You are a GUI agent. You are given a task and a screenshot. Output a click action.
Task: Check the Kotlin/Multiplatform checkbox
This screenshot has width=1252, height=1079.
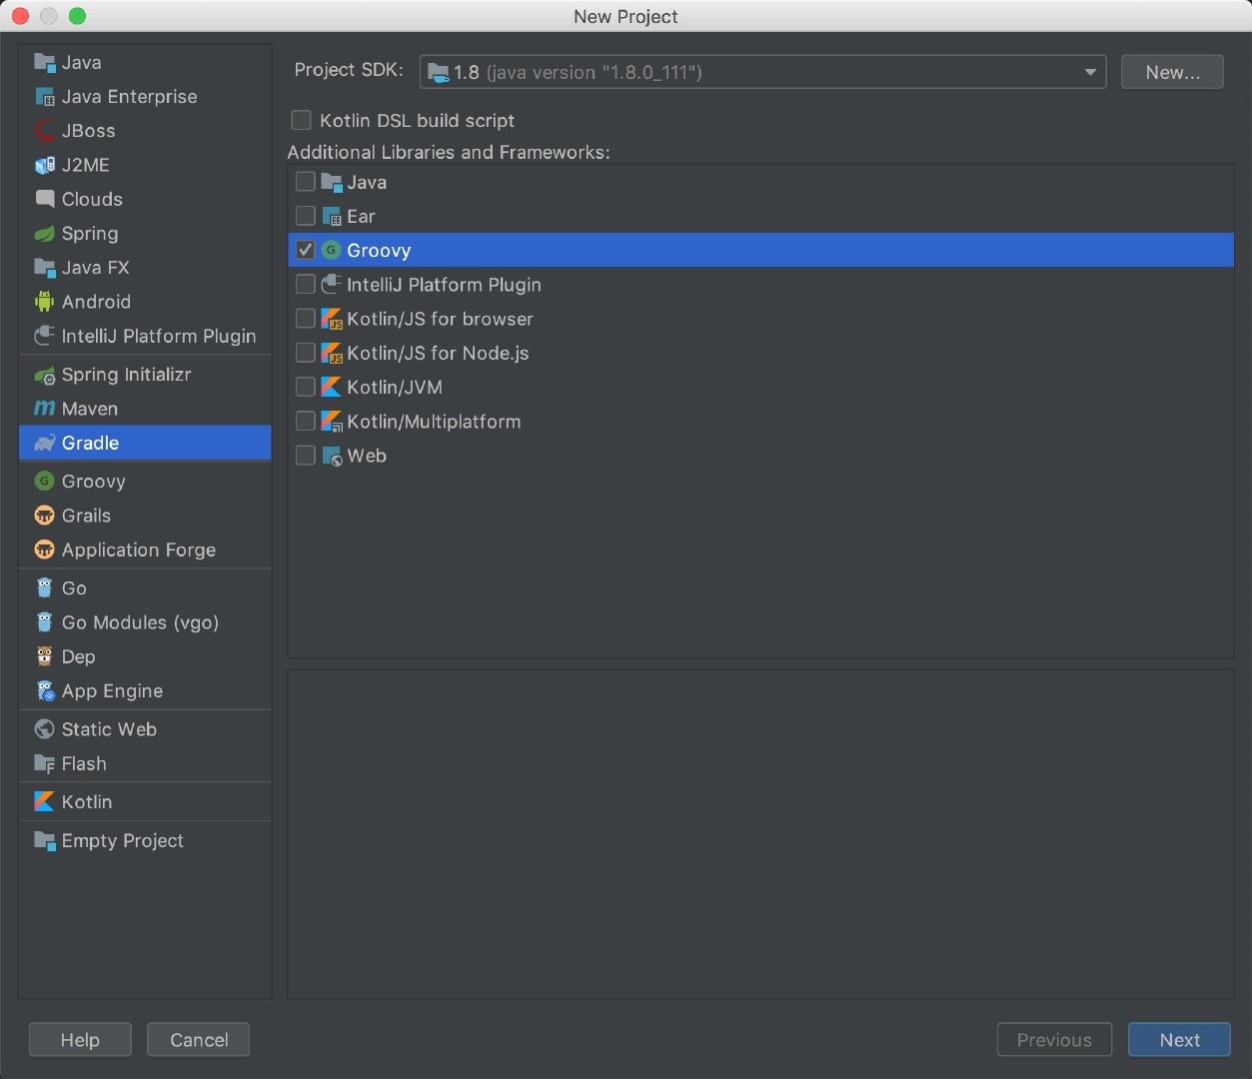pos(306,422)
